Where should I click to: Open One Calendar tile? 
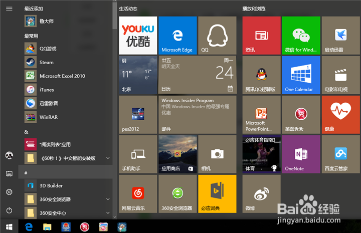pyautogui.click(x=301, y=75)
